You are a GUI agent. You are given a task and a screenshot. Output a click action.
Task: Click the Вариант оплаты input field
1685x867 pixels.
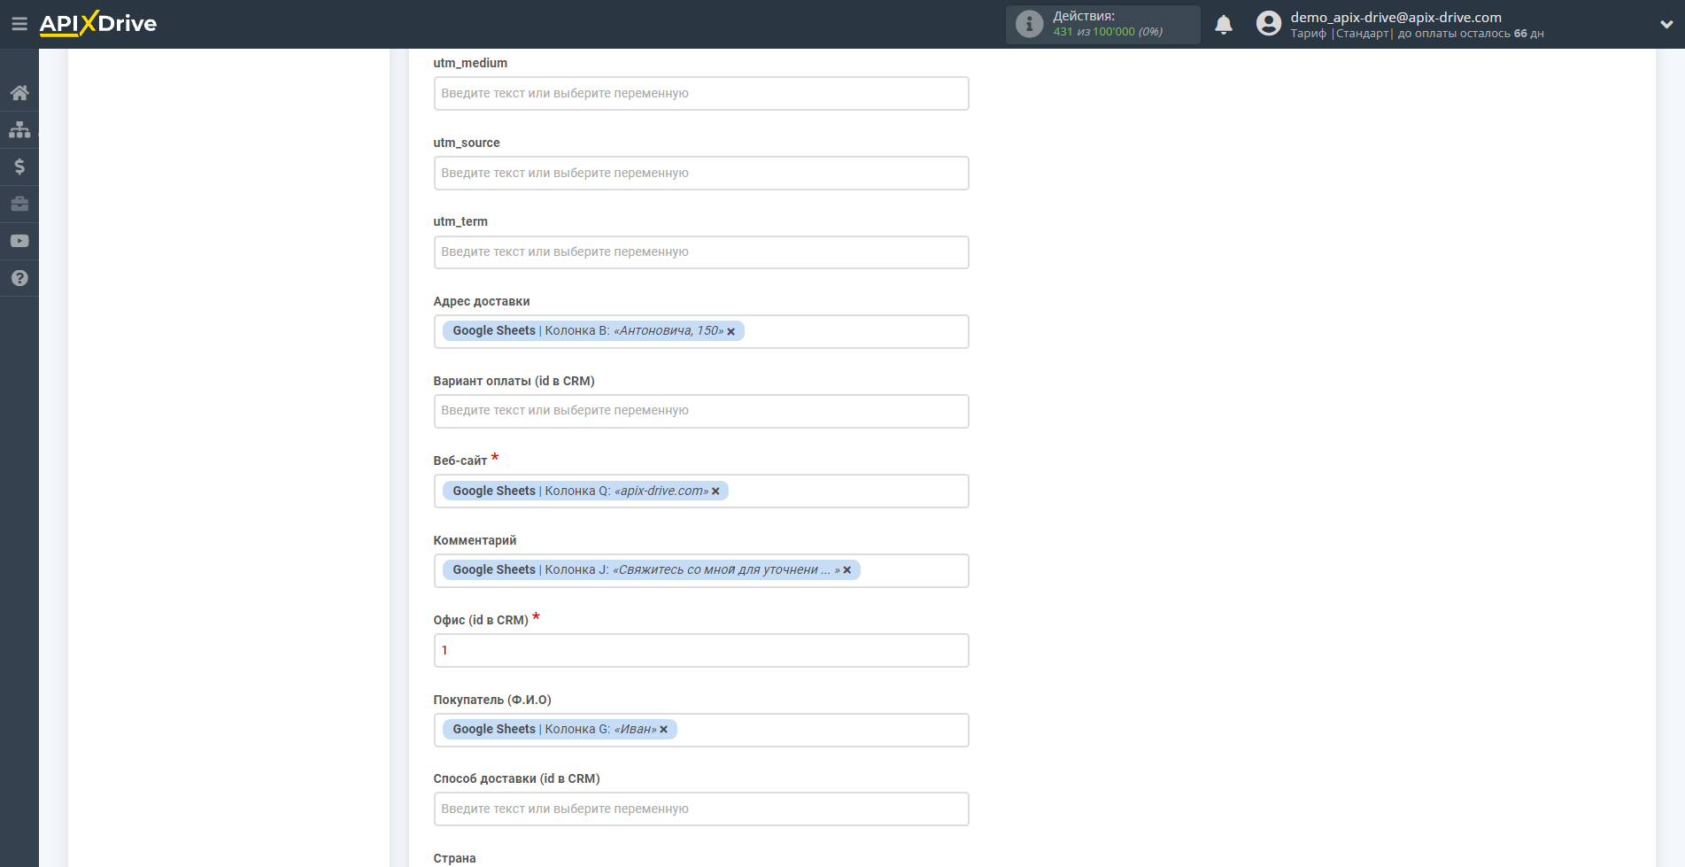tap(701, 412)
